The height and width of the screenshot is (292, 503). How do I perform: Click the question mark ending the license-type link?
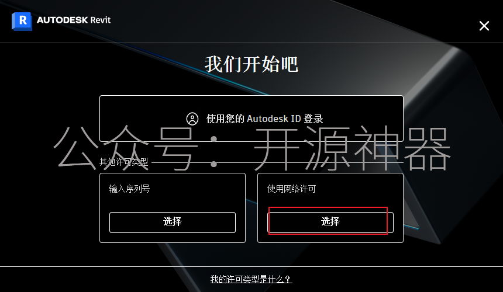coord(288,279)
